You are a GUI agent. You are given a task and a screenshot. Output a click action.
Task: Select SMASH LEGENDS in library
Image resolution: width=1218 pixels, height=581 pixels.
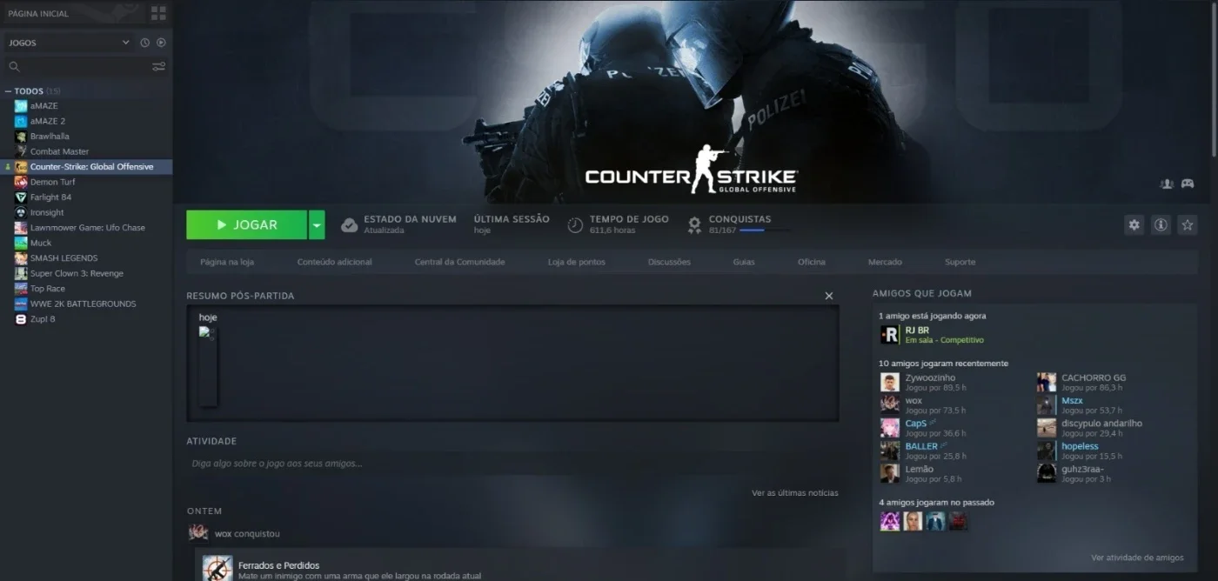pos(64,258)
